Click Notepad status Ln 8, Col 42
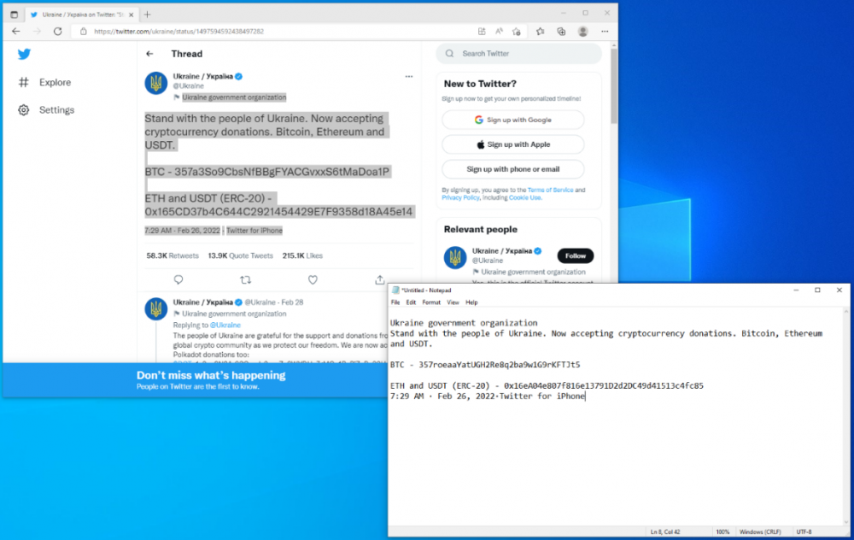Screen dimensions: 854x540 pyautogui.click(x=664, y=531)
